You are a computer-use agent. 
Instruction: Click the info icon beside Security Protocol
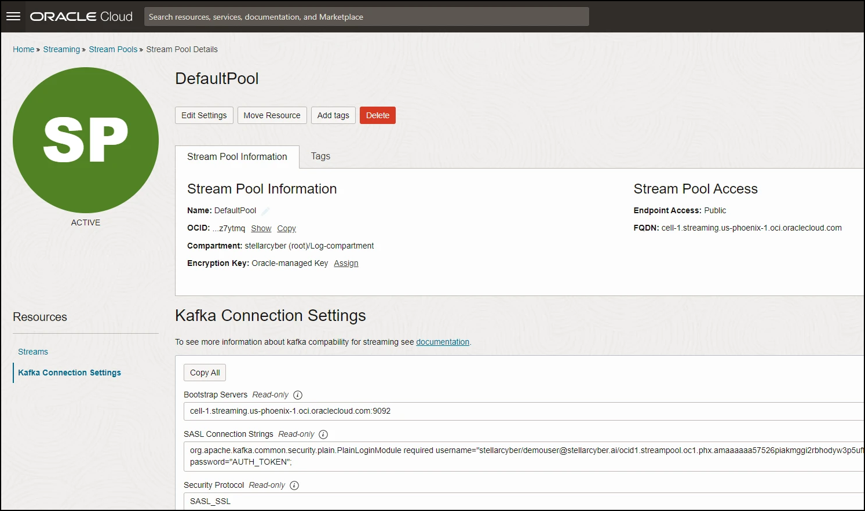(x=294, y=486)
